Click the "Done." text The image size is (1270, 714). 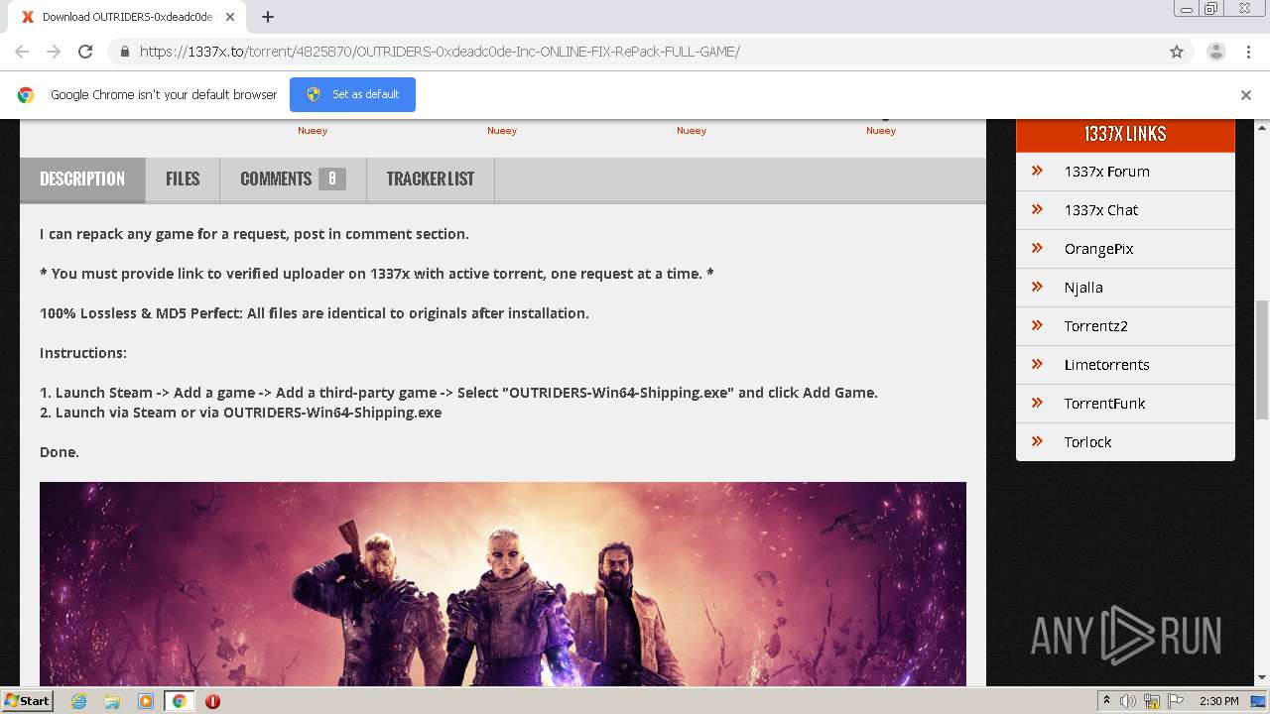click(x=60, y=452)
